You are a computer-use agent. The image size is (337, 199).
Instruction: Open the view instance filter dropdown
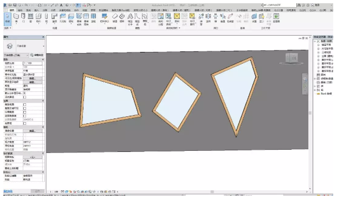(16, 55)
